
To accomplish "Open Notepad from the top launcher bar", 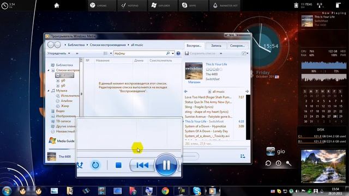I will (x=133, y=5).
